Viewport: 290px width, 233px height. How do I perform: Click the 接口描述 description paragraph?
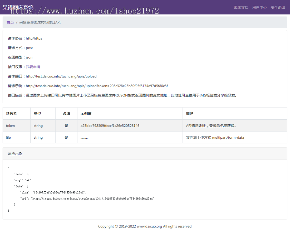pos(122,96)
